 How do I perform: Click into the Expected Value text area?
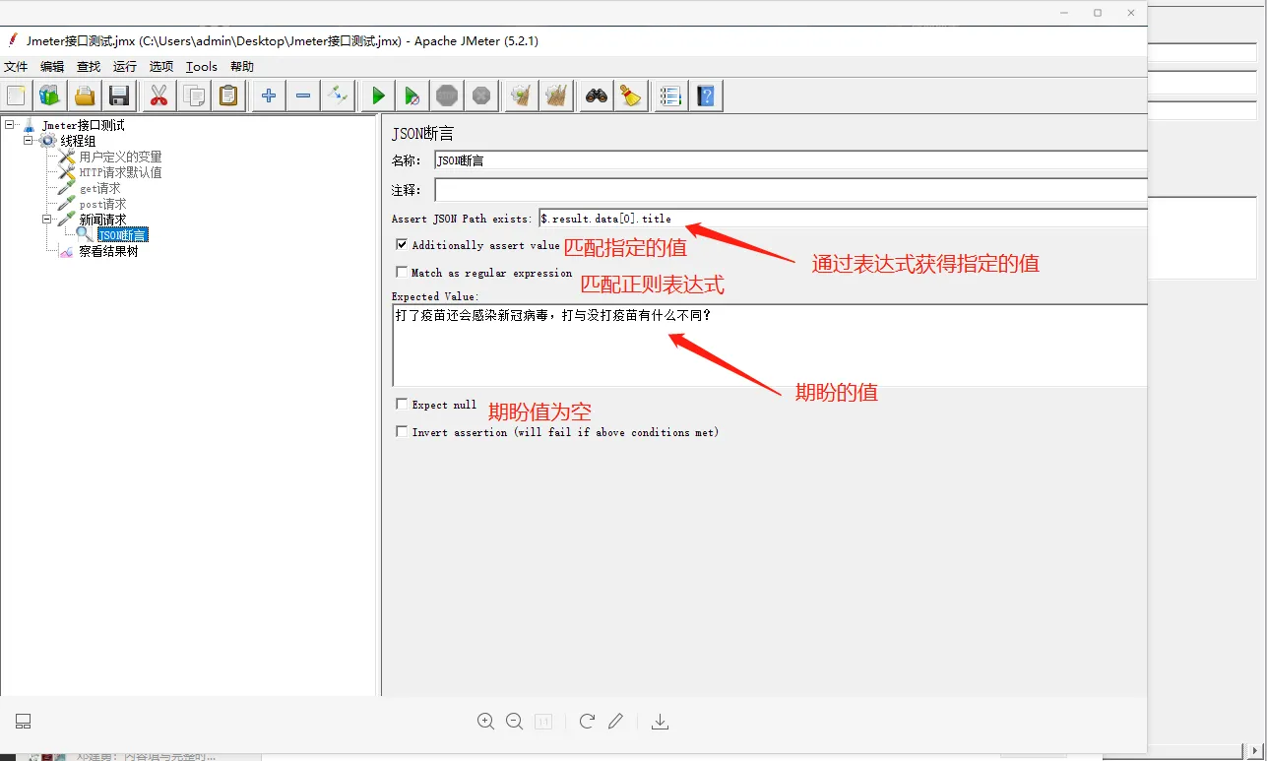770,345
